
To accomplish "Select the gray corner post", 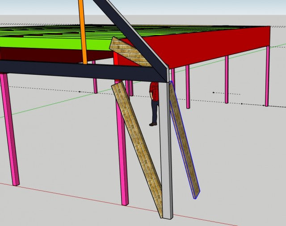I will point(166,150).
